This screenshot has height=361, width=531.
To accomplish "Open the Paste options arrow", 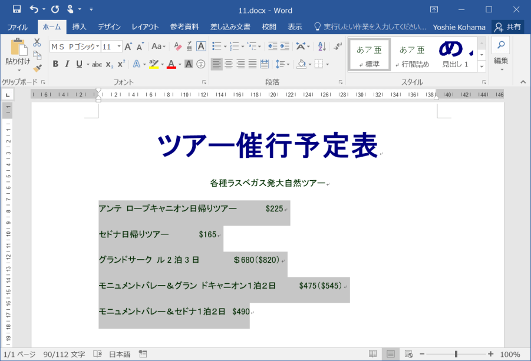I will pos(19,70).
